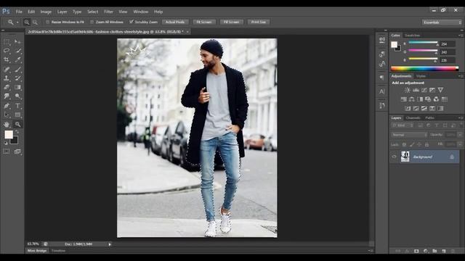Screen dimensions: 465x261
Task: Enable Resize Windows to Fit checkbox
Action: tap(47, 22)
